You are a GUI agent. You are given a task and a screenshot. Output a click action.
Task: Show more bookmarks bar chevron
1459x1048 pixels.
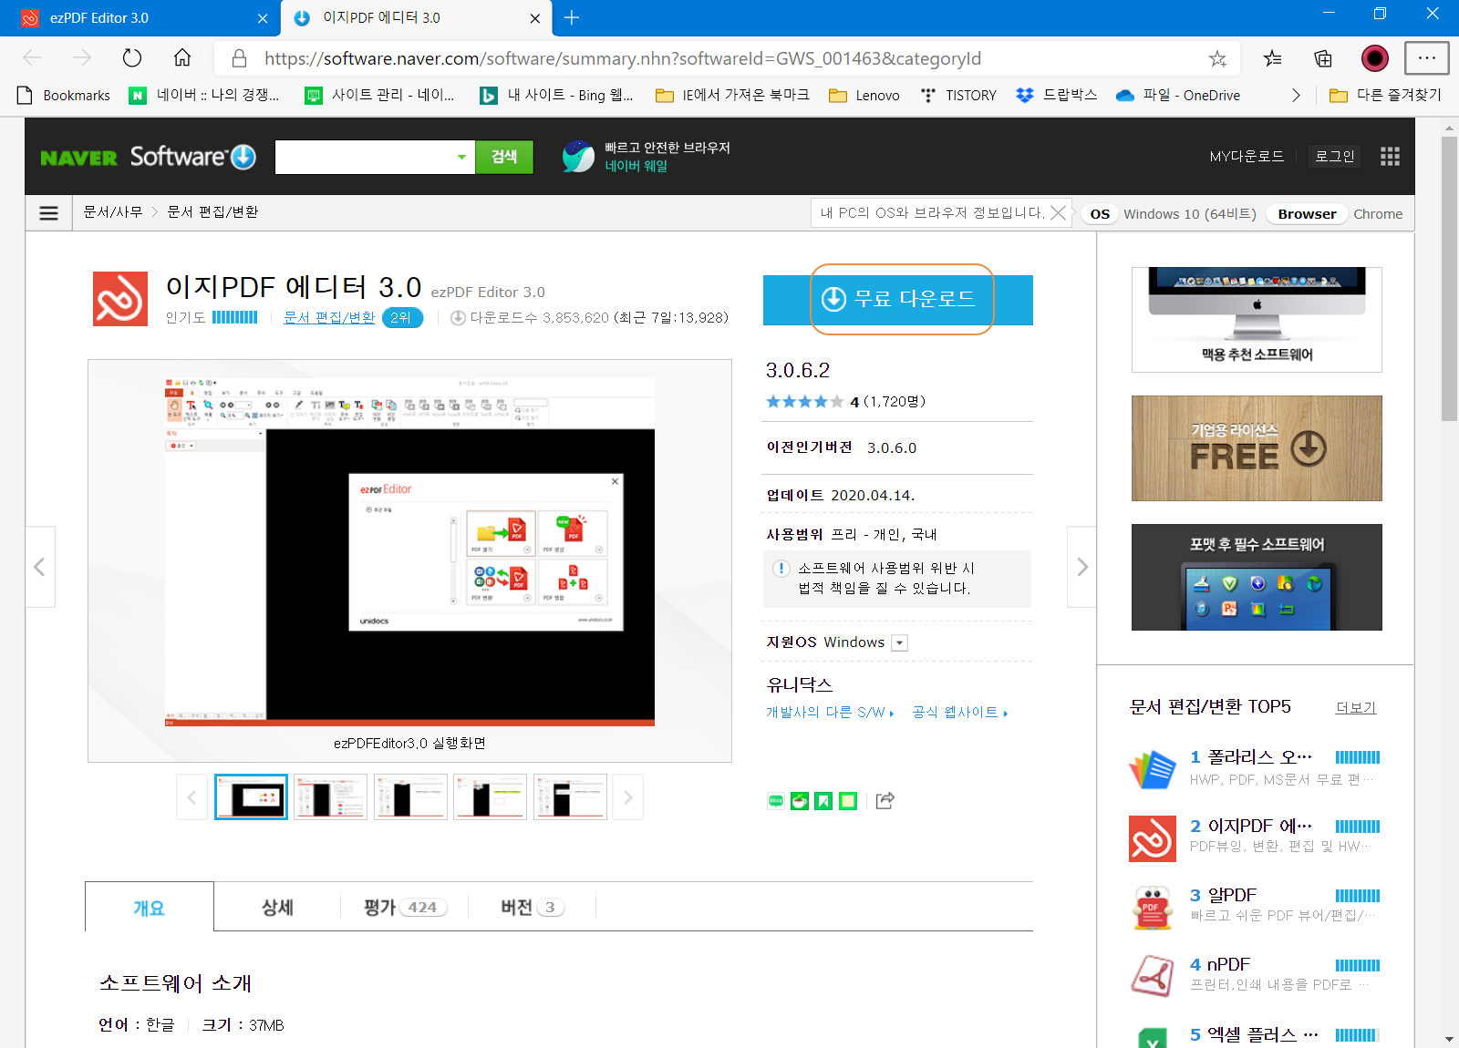pyautogui.click(x=1296, y=96)
